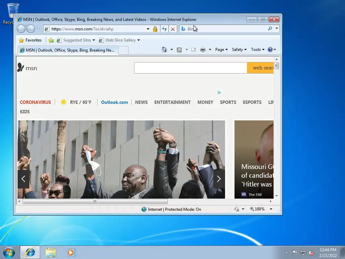This screenshot has height=259, width=345.
Task: Expand the Home button dropdown arrow
Action: [171, 50]
